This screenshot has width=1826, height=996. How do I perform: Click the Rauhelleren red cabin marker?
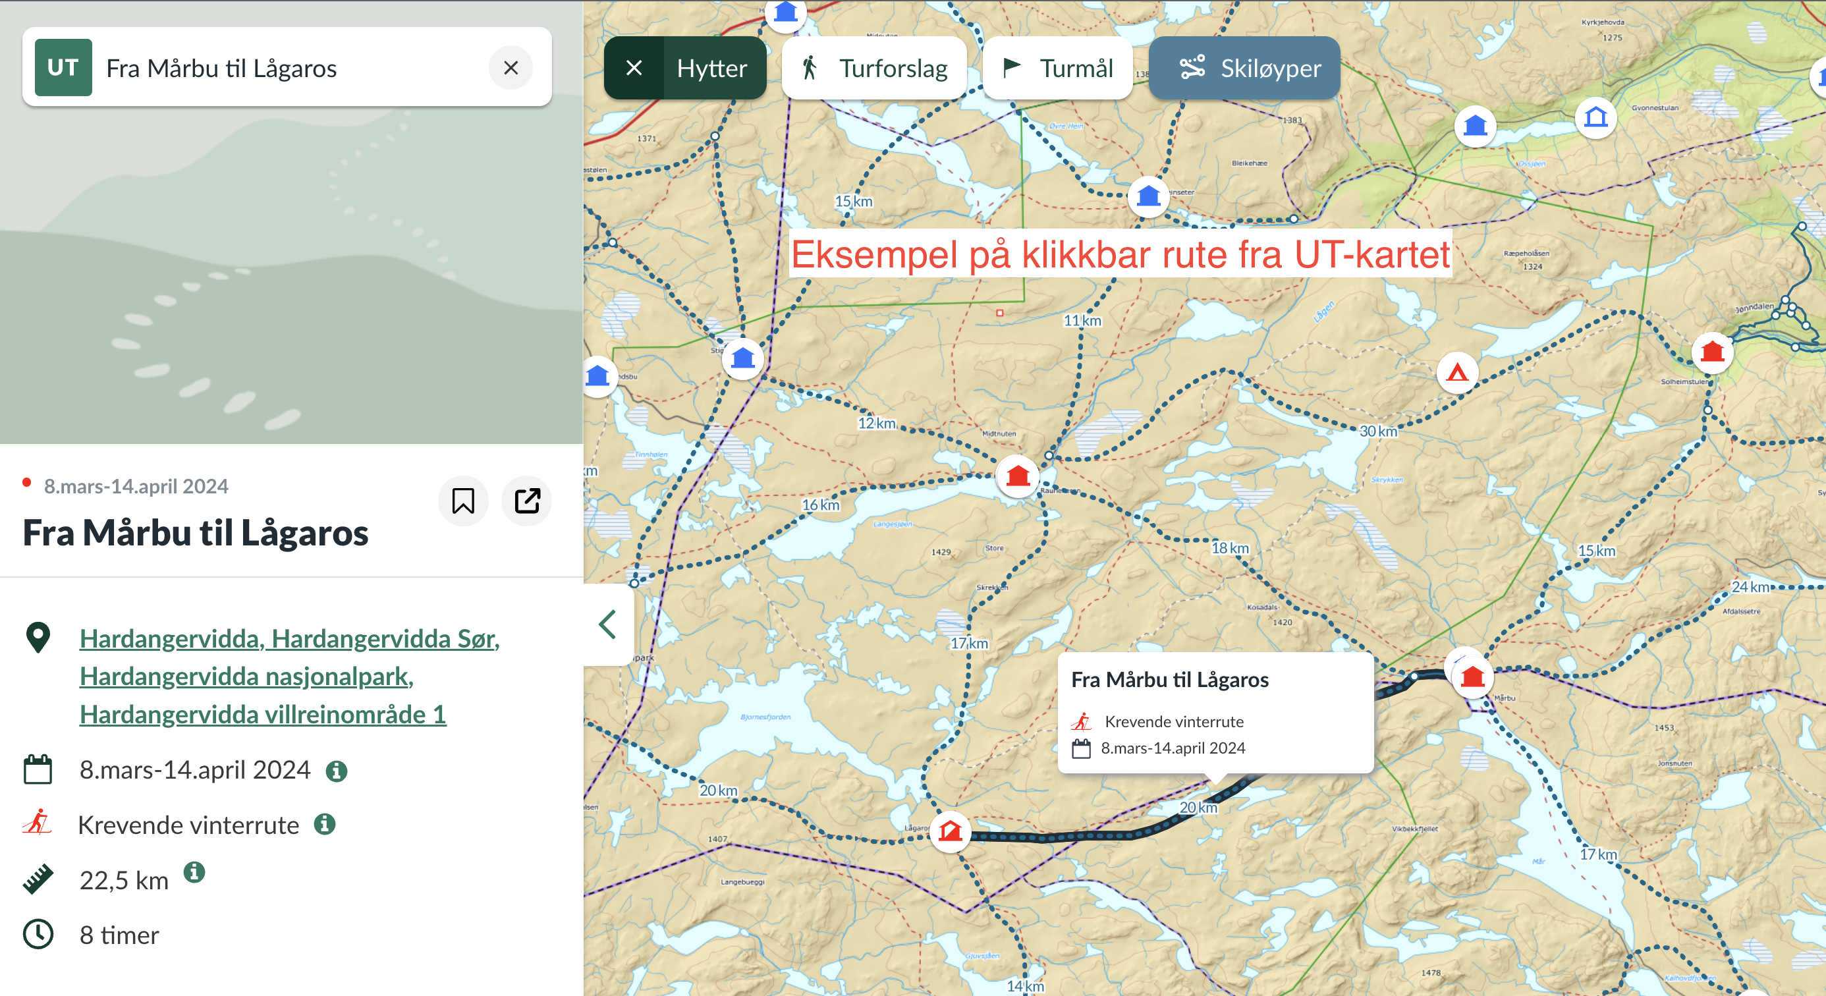(x=1018, y=476)
